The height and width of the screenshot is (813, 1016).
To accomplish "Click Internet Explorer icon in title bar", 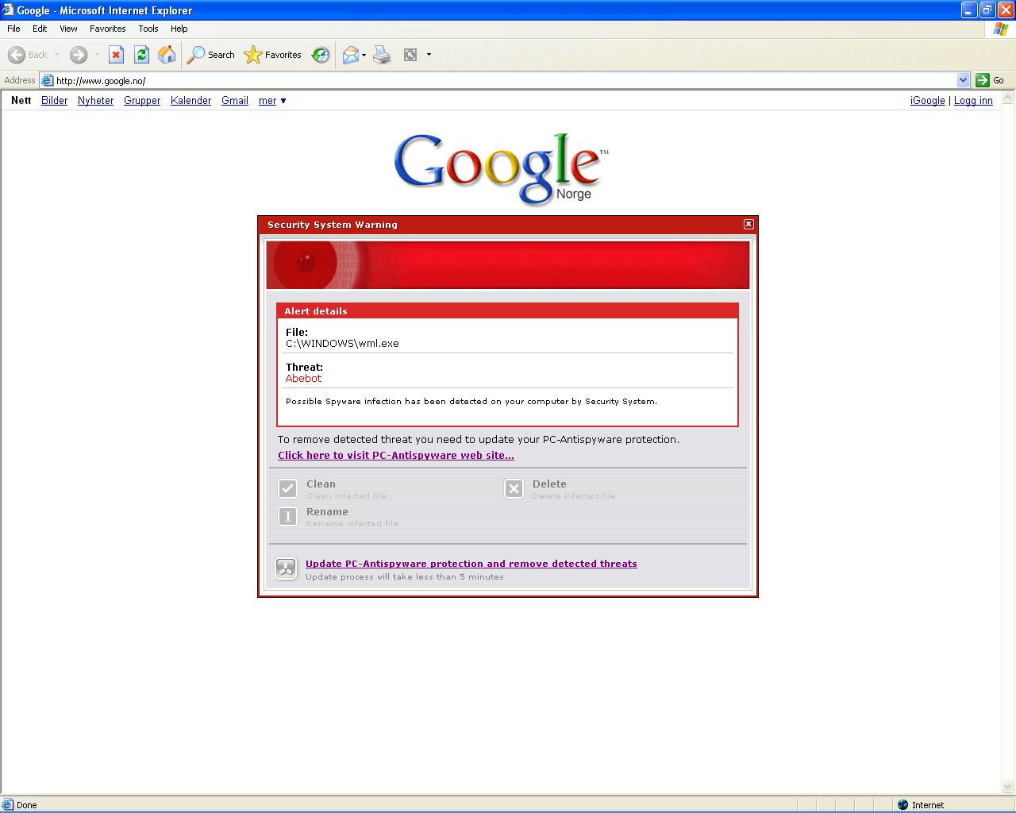I will coord(8,10).
